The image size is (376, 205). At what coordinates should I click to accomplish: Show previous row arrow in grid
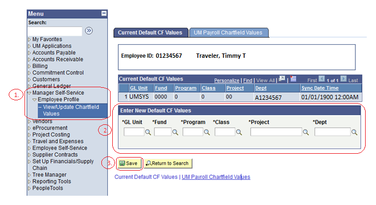coord(322,79)
